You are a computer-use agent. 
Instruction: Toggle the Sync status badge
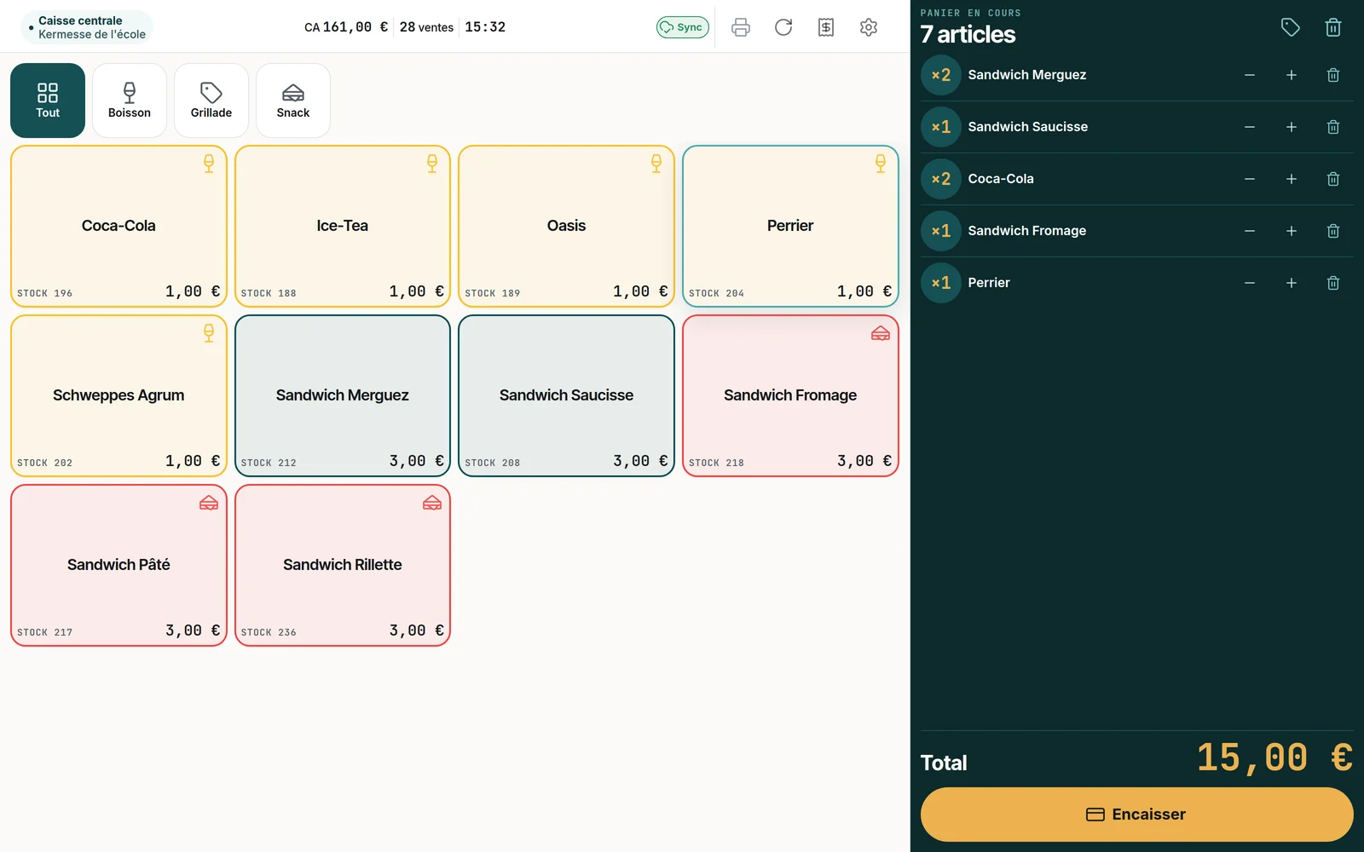[x=683, y=27]
